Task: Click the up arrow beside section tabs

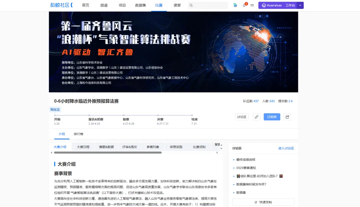Action: [221, 145]
